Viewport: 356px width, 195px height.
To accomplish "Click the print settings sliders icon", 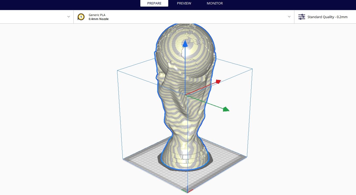I will click(301, 17).
